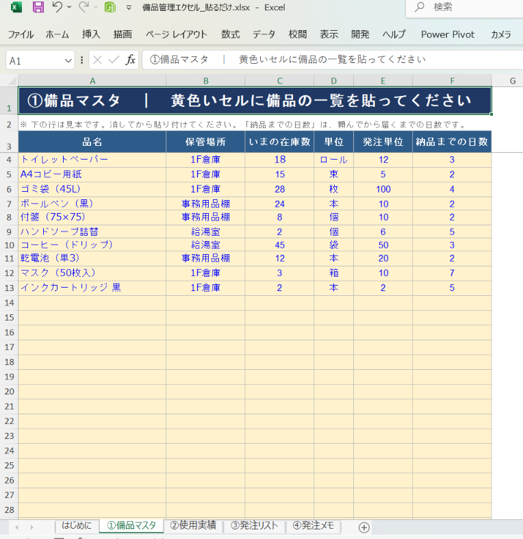Screen dimensions: 523x539
Task: Click the 納品までの日数 header cell
Action: tap(452, 142)
